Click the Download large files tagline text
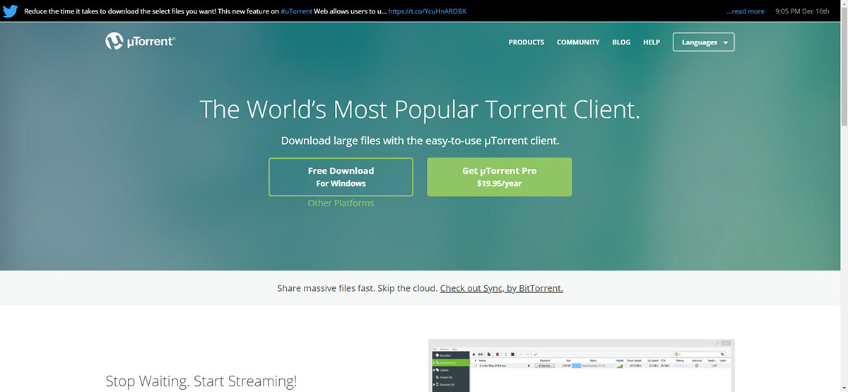Image resolution: width=848 pixels, height=392 pixels. tap(420, 141)
